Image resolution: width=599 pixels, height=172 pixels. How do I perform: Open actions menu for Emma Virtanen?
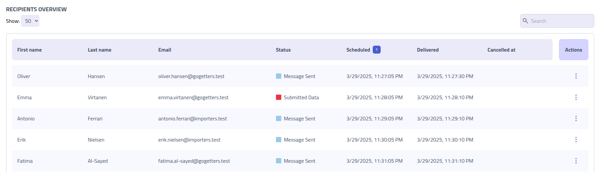pos(576,97)
